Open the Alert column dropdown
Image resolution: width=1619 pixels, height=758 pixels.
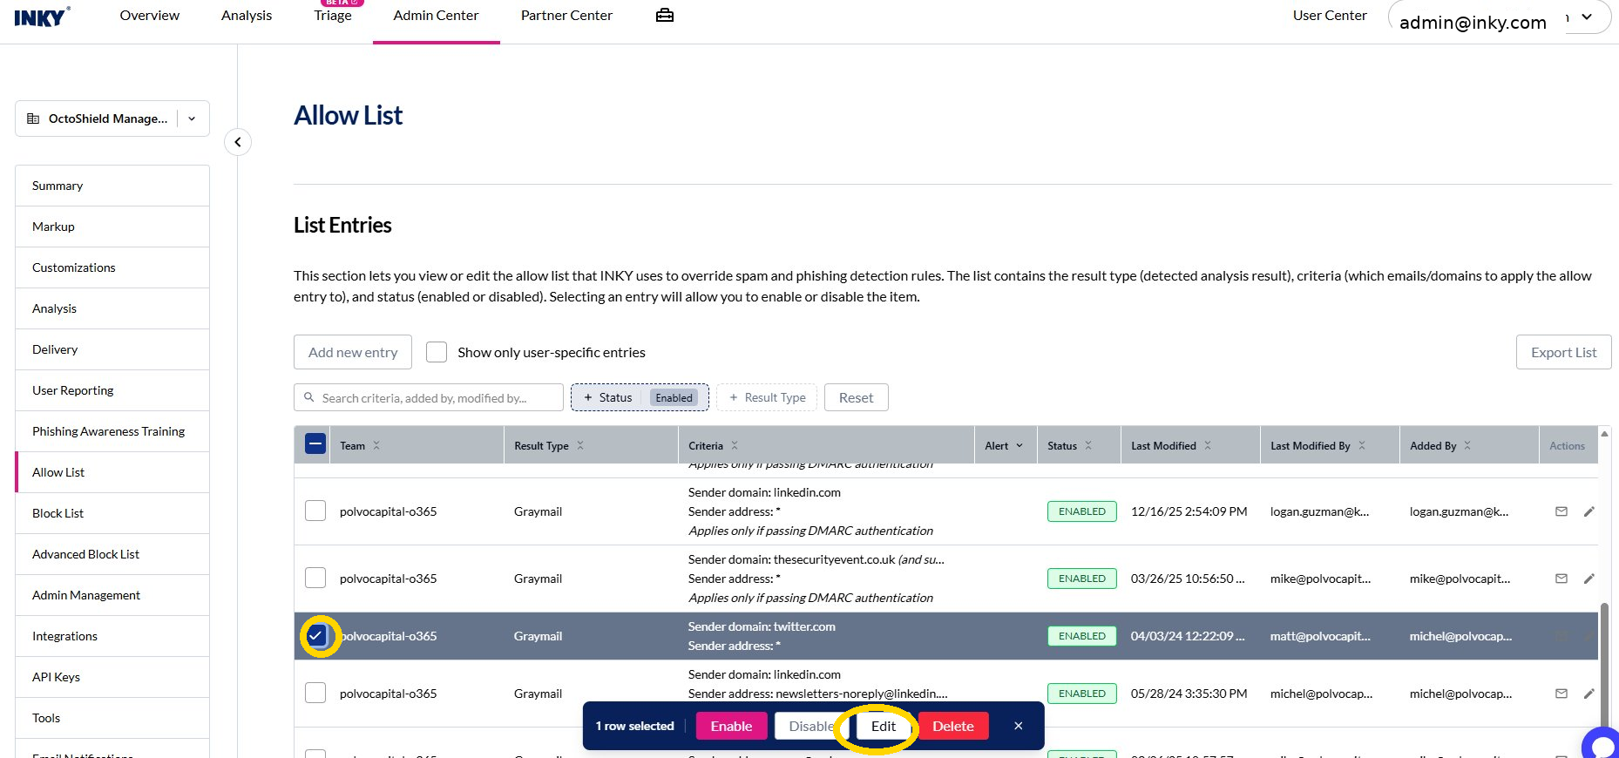point(1019,445)
